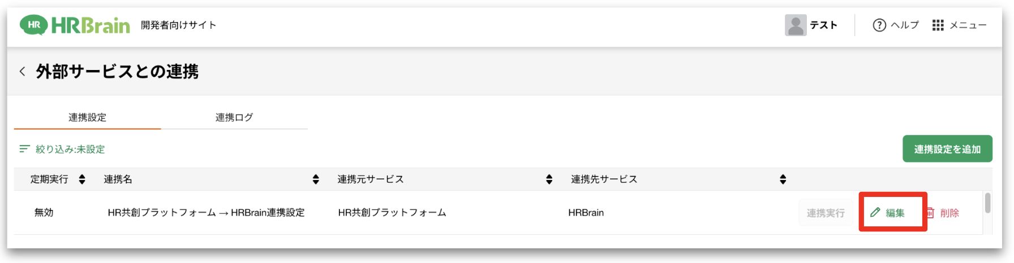Click the HRBrain logo

pyautogui.click(x=75, y=25)
